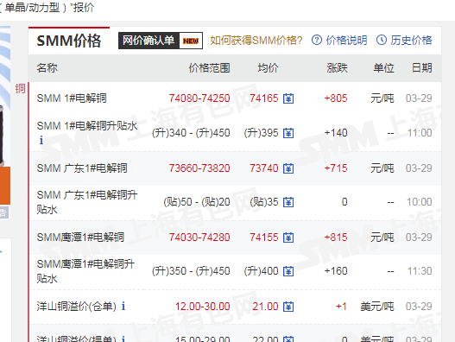Click info icon under SMM 1#电解铜升贴水
The width and height of the screenshot is (455, 342).
(41, 140)
